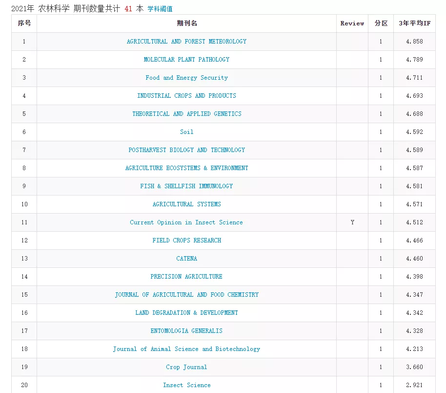Select AGRICULTURE ECOSYSTEMS & ENVIRONMENT link
This screenshot has height=393, width=446.
[186, 168]
